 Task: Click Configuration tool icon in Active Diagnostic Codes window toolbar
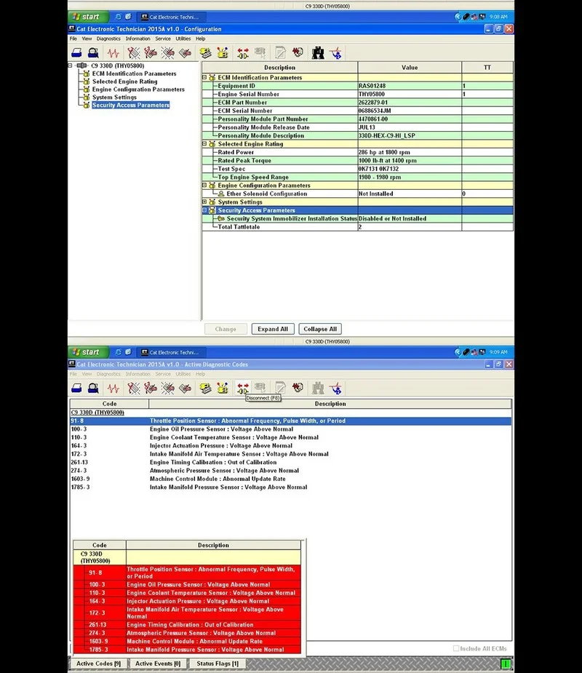(223, 388)
